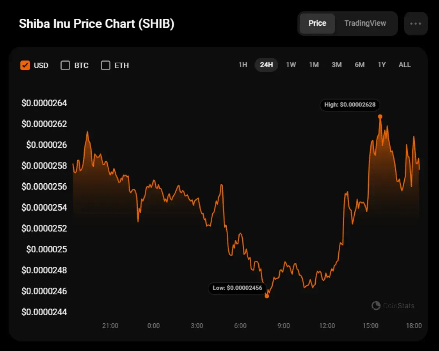Click the High $0.00002628 marker point
439x351 pixels.
point(380,116)
